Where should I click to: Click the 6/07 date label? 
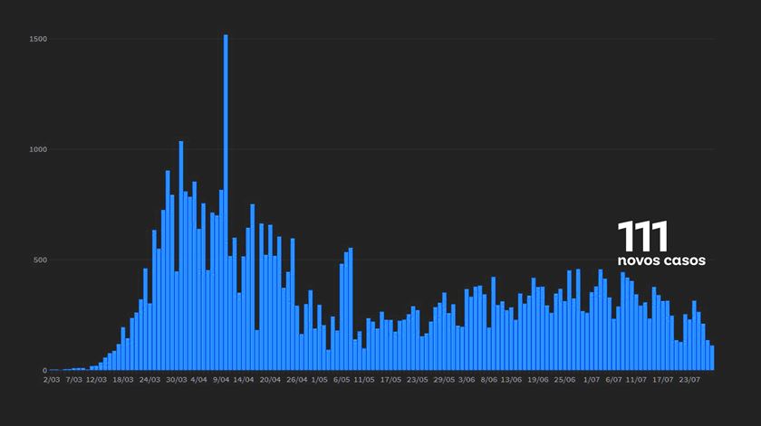[x=613, y=380]
